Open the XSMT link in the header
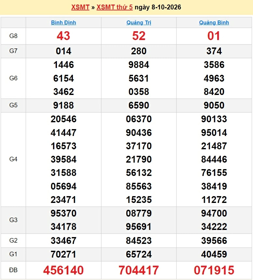Viewport: 253px width, 280px height. (x=80, y=7)
